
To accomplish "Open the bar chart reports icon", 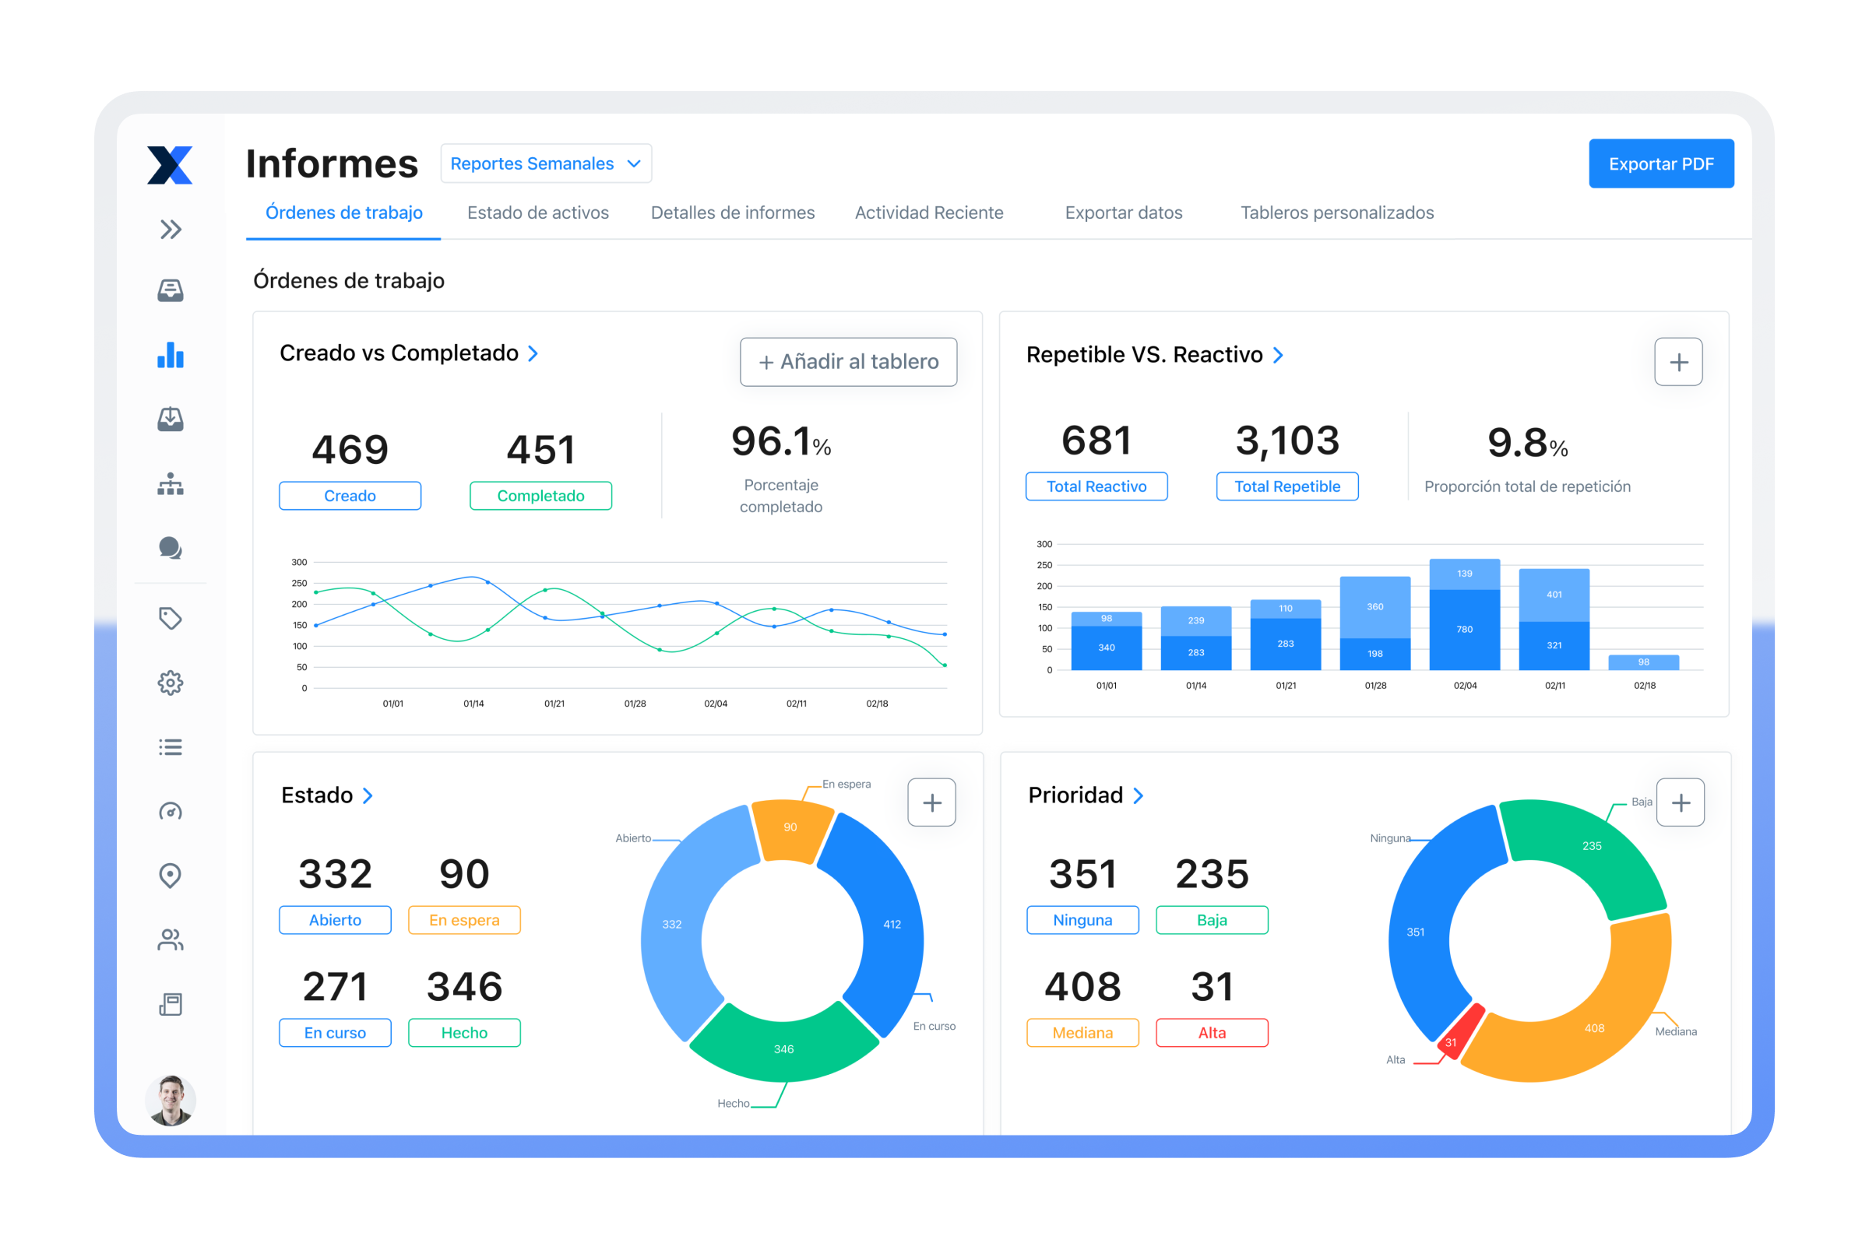I will tap(171, 355).
